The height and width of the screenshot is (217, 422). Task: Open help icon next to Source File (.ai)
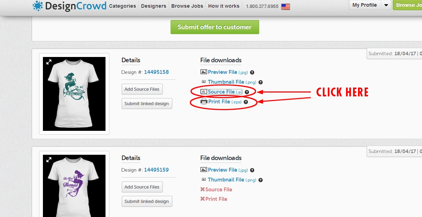click(247, 92)
